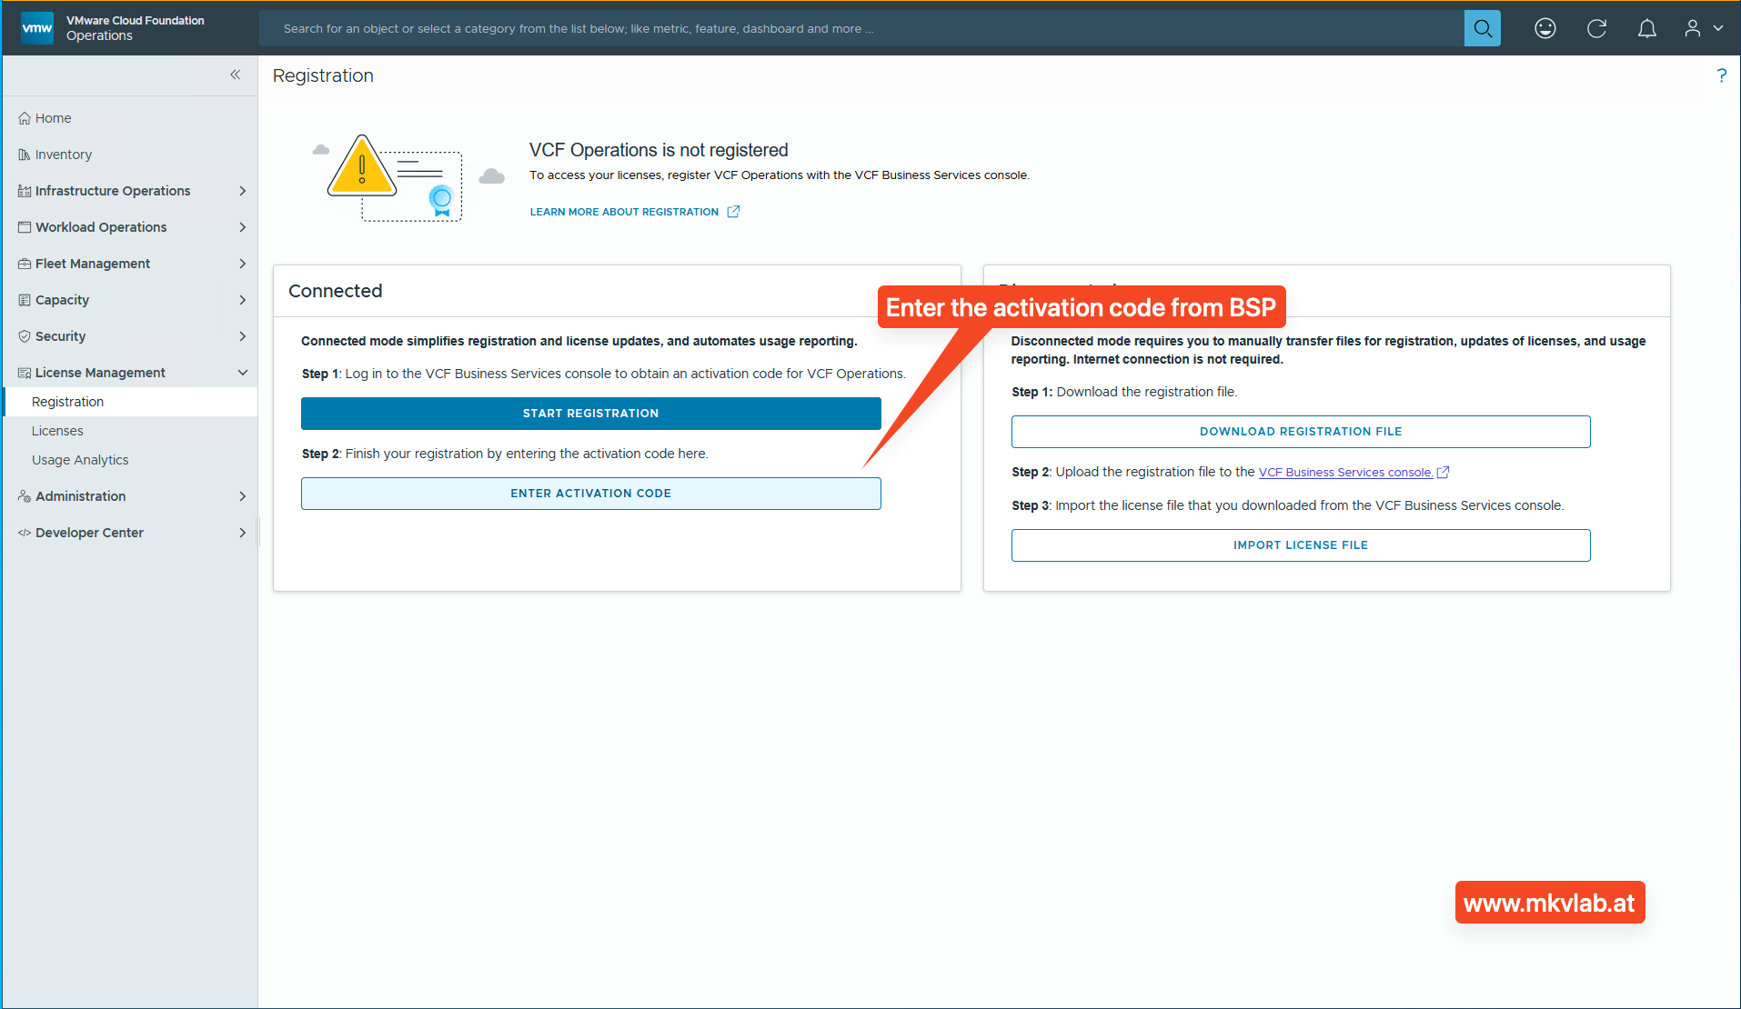Open the notifications bell

(x=1646, y=28)
